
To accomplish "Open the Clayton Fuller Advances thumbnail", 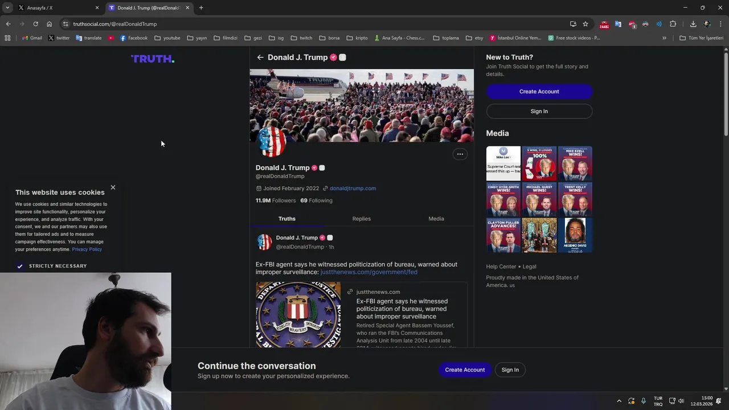I will coord(503,235).
